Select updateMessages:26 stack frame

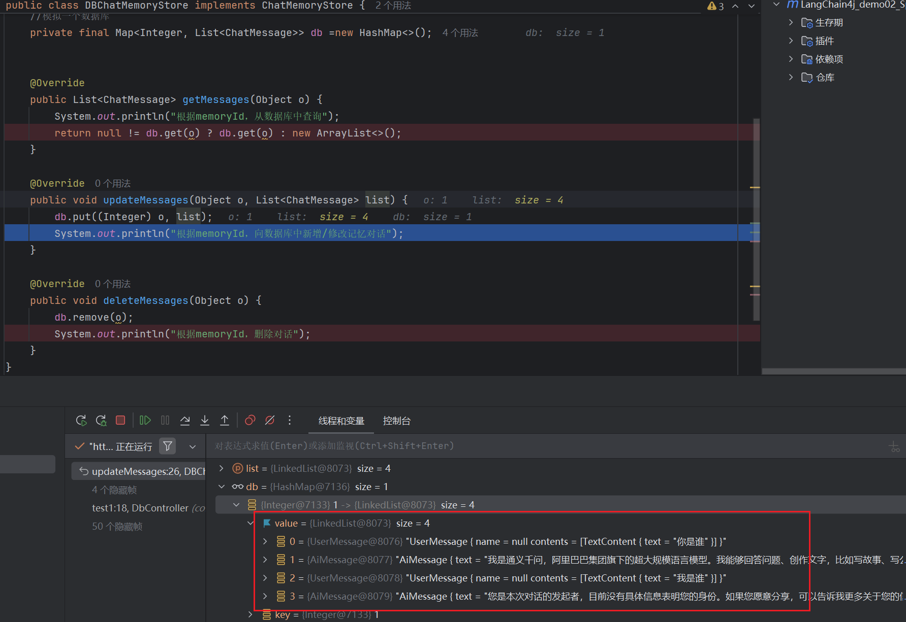point(138,471)
